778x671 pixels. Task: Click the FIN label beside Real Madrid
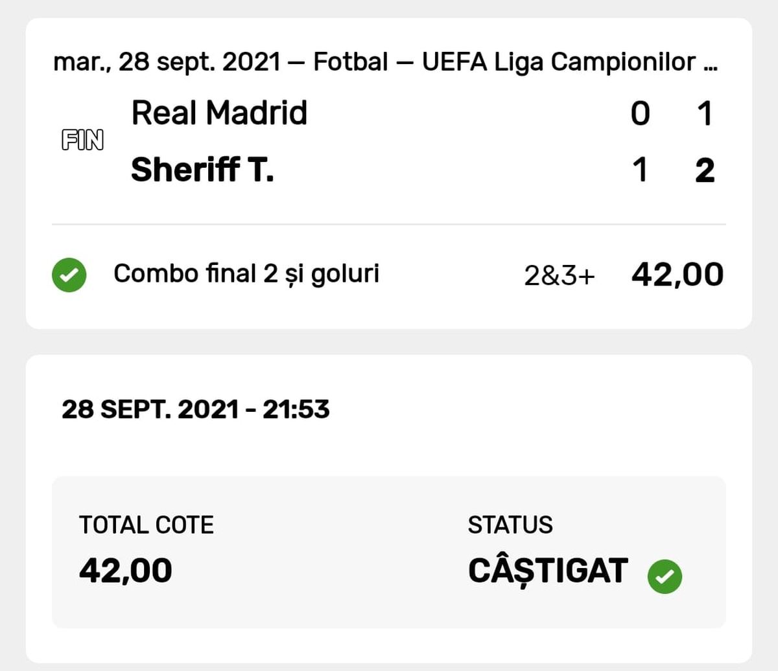83,139
